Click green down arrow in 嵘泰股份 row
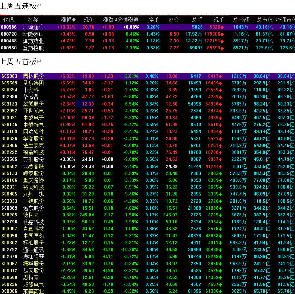This screenshot has height=294, width=295. point(220,173)
